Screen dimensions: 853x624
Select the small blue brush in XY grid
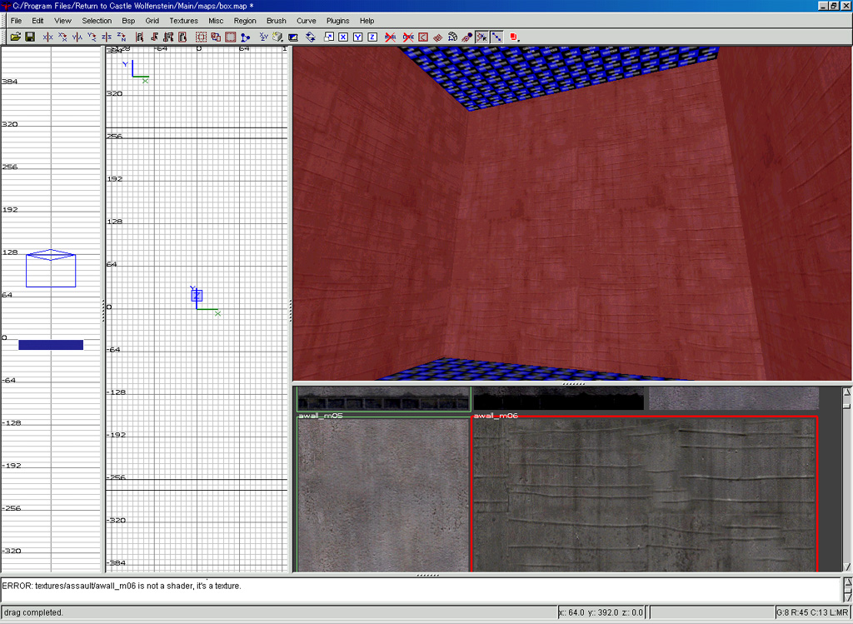tap(197, 296)
